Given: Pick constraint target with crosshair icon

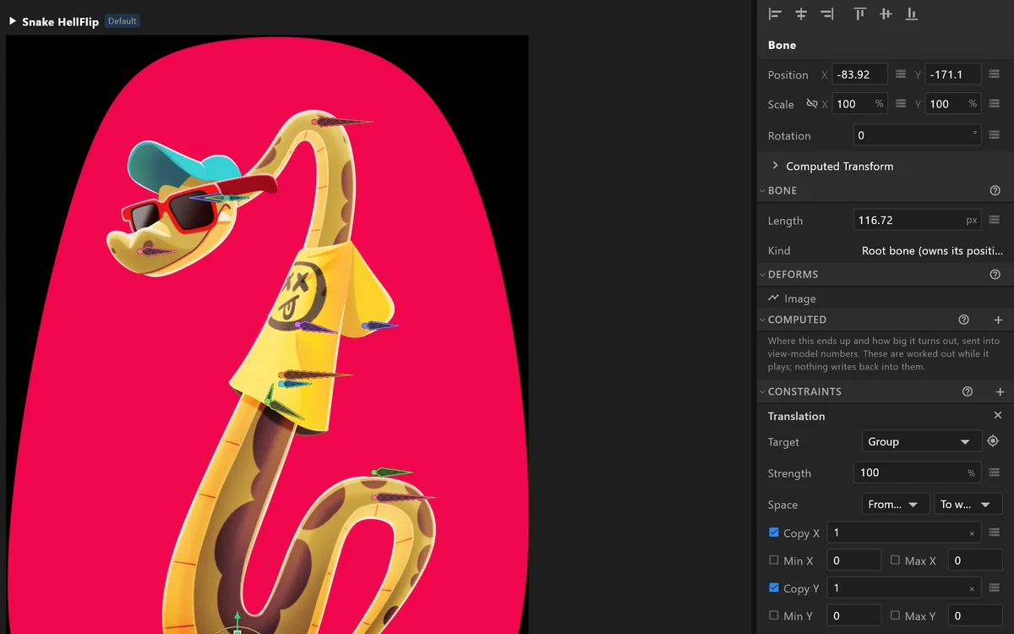Looking at the screenshot, I should pos(993,441).
